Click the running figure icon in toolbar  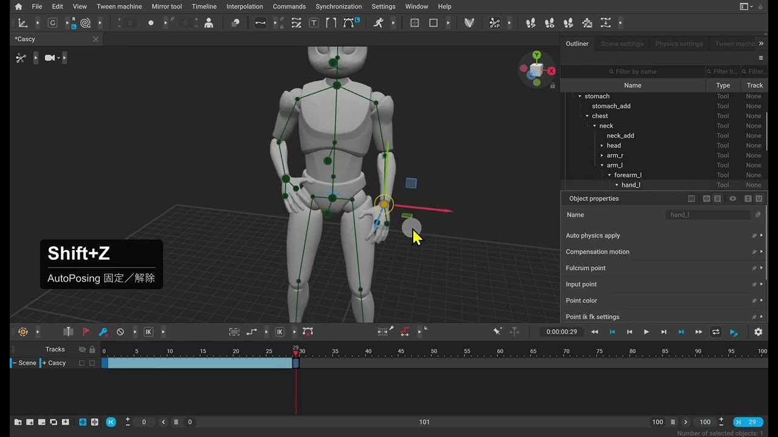click(379, 23)
